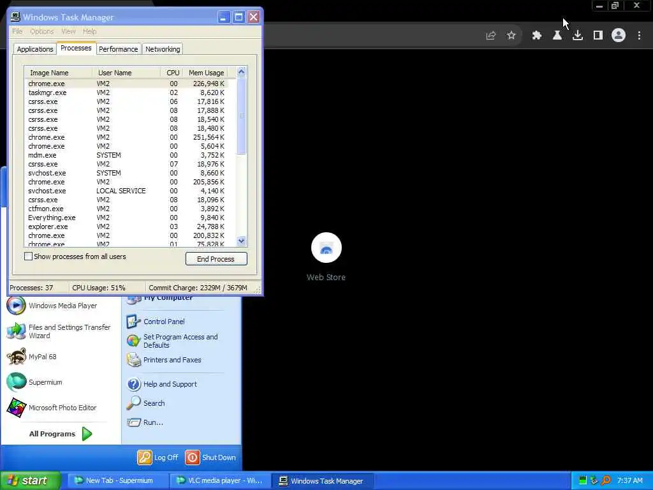
Task: Open Search from Start menu
Action: pos(145,403)
